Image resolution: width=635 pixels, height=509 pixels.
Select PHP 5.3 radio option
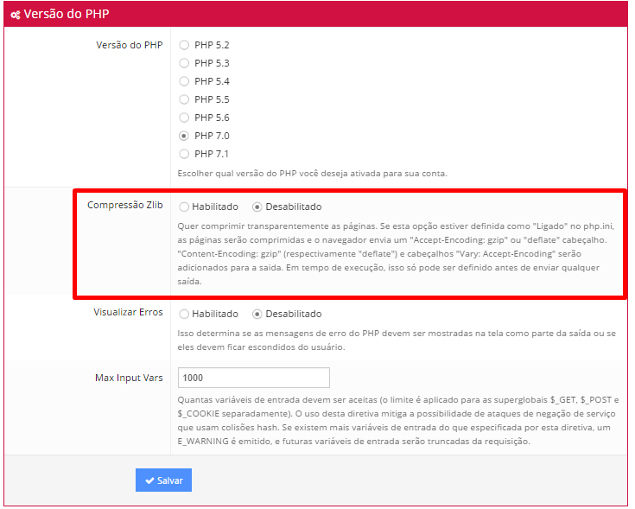[184, 63]
